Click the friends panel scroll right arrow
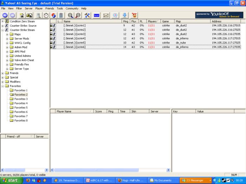The width and height of the screenshot is (246, 184). click(46, 170)
